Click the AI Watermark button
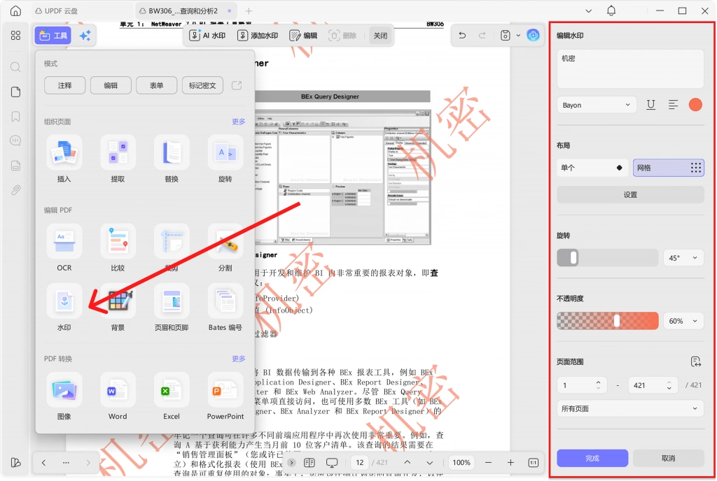717x481 pixels. [x=207, y=36]
